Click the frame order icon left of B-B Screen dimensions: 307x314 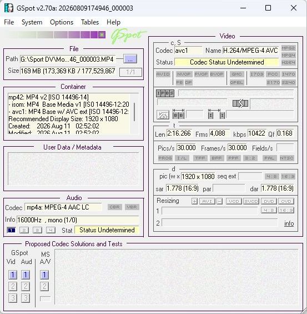[x=163, y=115]
